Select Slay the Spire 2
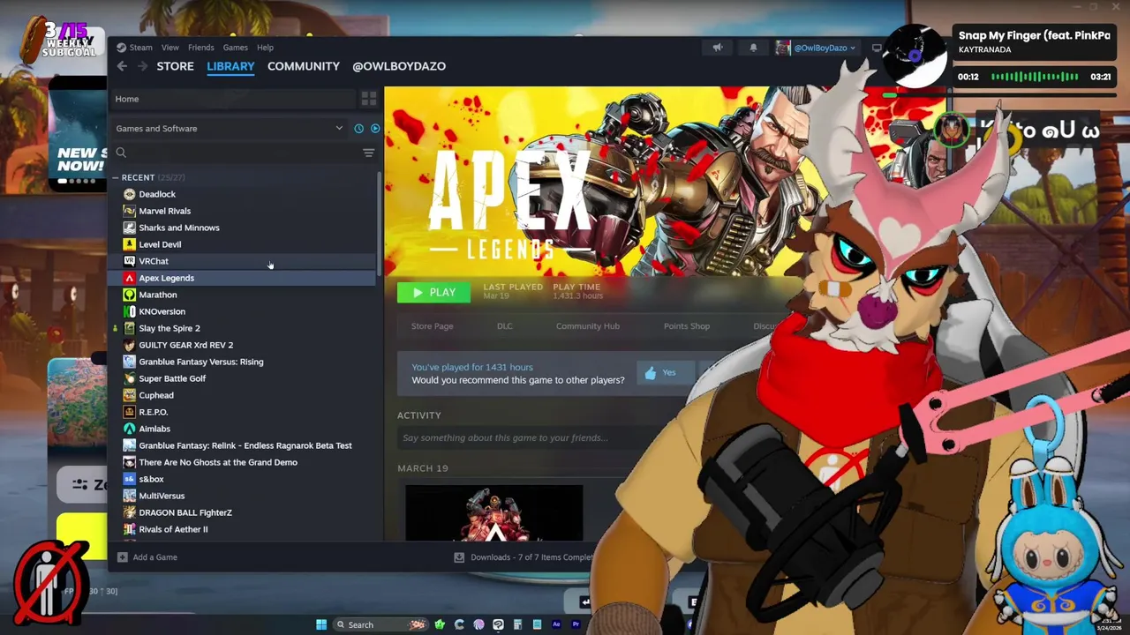The image size is (1130, 635). click(244, 328)
